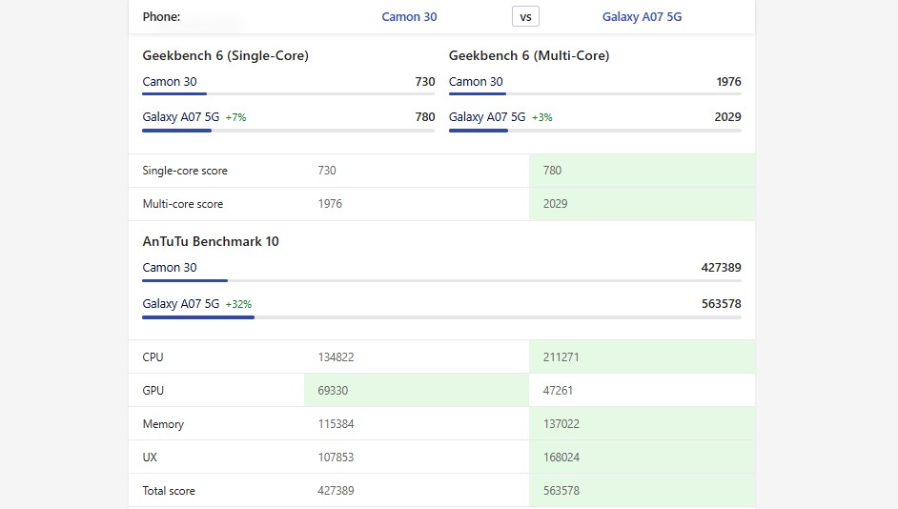The height and width of the screenshot is (509, 898).
Task: Click the Memory row label
Action: click(x=163, y=424)
